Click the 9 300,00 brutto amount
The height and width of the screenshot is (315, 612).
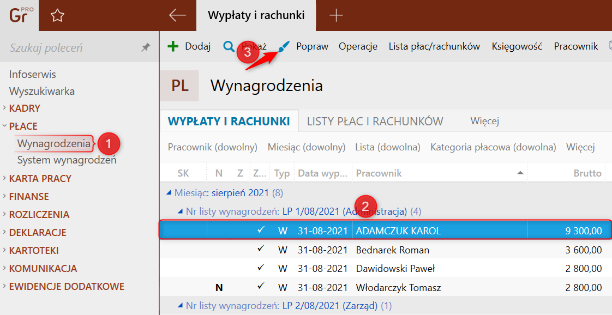(x=584, y=231)
